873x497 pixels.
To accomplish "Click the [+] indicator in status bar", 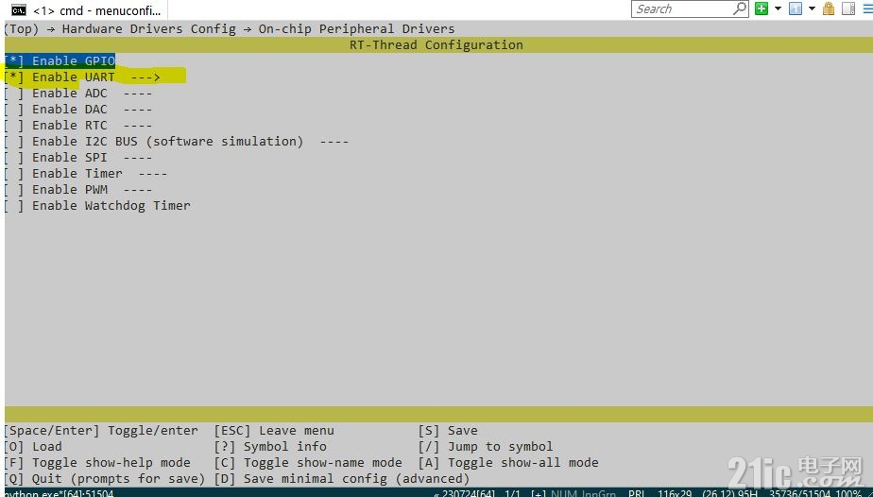I will (539, 493).
